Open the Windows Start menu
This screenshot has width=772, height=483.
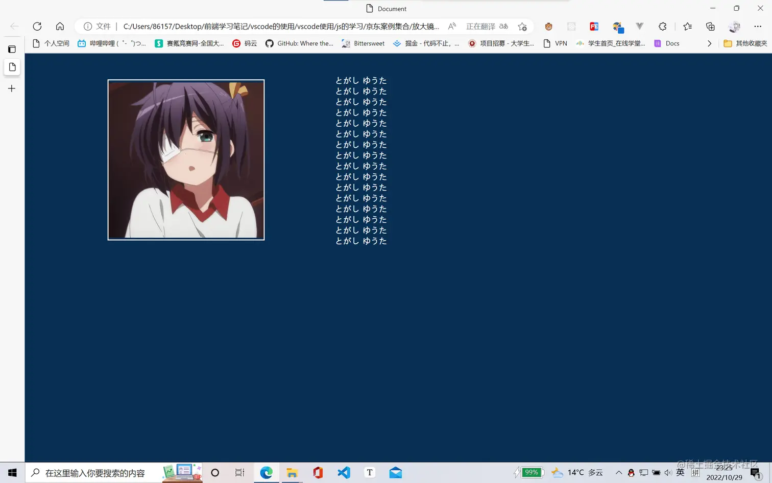pos(12,473)
